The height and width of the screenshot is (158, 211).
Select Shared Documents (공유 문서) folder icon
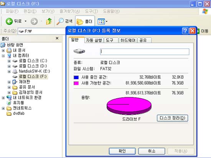[15, 87]
